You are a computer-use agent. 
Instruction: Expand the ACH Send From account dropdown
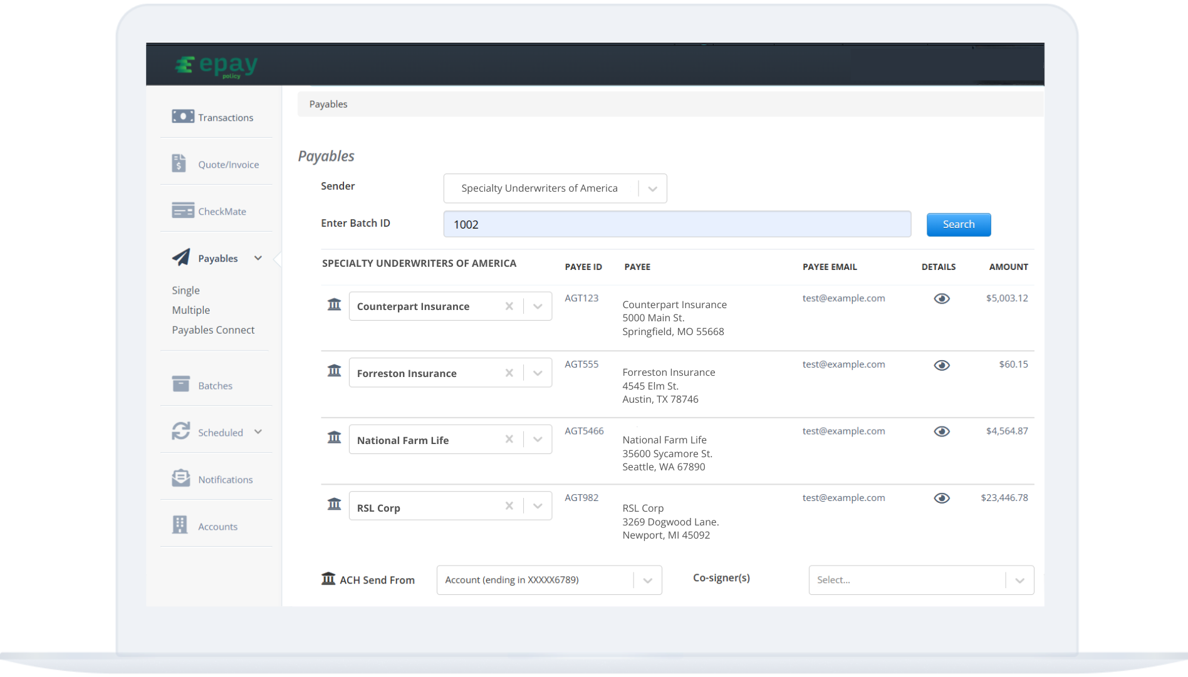tap(647, 581)
